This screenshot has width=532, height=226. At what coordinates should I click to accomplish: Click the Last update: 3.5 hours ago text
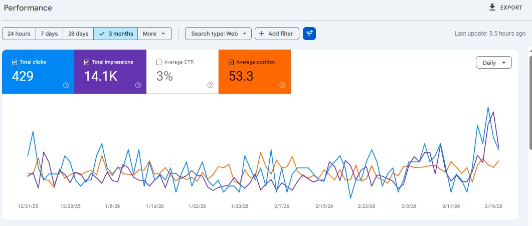point(490,34)
